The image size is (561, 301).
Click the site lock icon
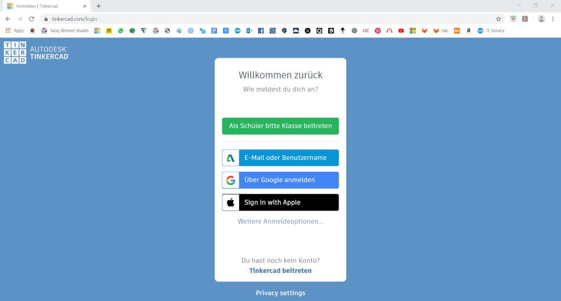pyautogui.click(x=46, y=19)
